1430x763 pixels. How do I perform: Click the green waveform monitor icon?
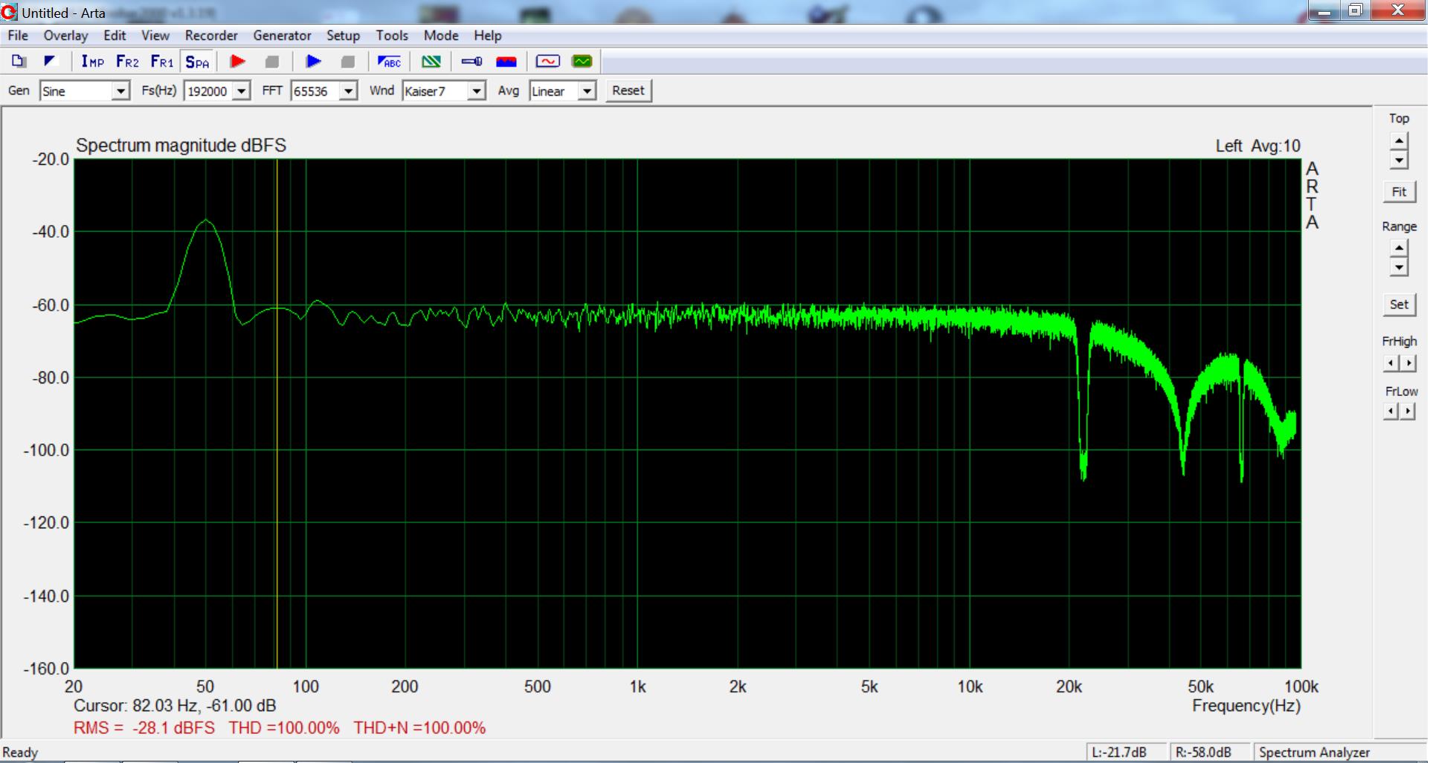(x=582, y=62)
